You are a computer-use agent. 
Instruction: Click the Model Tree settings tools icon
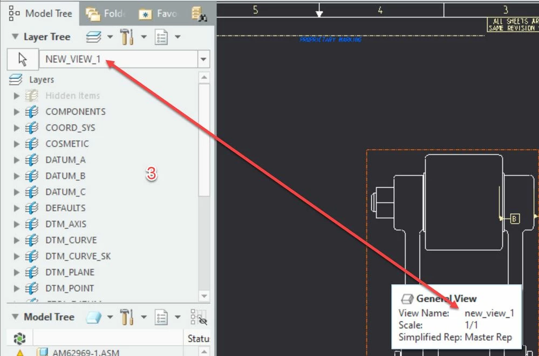[x=127, y=317]
